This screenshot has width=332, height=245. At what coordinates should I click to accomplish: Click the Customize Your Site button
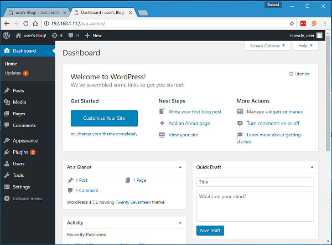click(x=104, y=118)
